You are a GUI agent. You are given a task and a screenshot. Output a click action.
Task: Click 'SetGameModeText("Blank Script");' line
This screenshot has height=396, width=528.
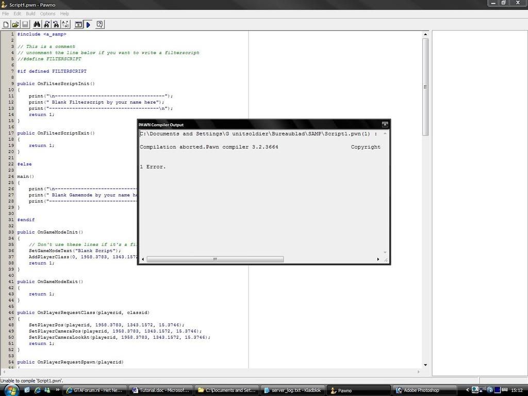(75, 251)
